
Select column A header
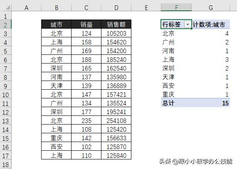pos(27,7)
